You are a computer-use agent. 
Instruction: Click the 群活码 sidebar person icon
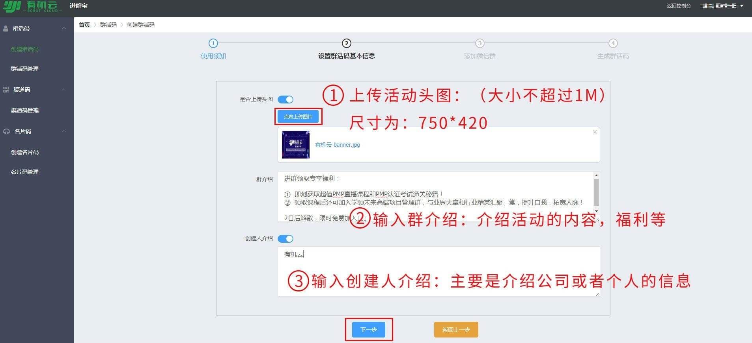click(x=6, y=28)
